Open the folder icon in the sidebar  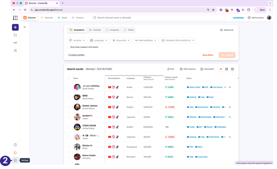pyautogui.click(x=15, y=35)
